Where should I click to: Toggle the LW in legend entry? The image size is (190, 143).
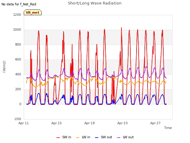coord(83,137)
